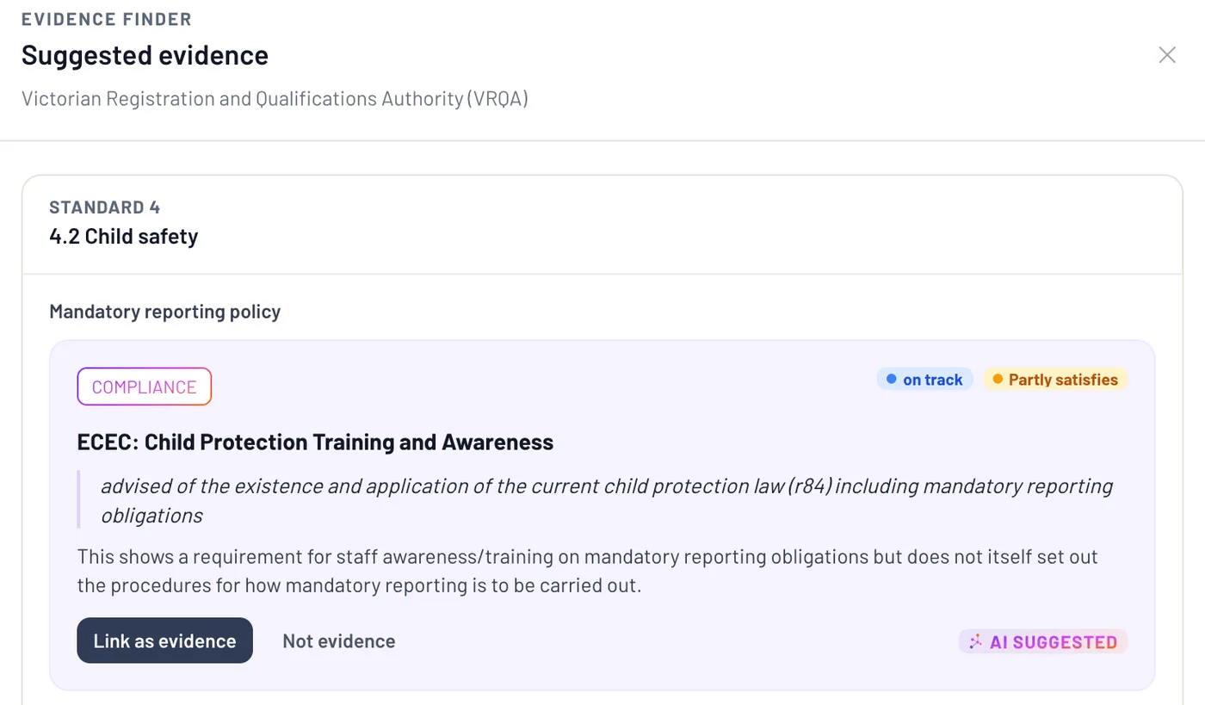Close the Suggested evidence panel
The width and height of the screenshot is (1205, 705).
pos(1167,55)
